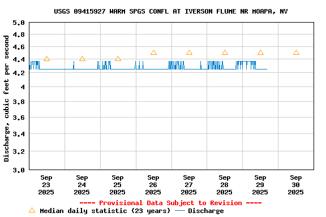
Task: Click the y-axis value 4.2
Action: point(19,73)
